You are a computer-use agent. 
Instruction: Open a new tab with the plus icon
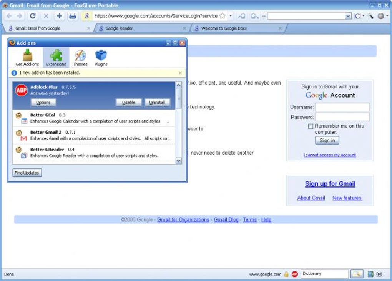pos(59,16)
